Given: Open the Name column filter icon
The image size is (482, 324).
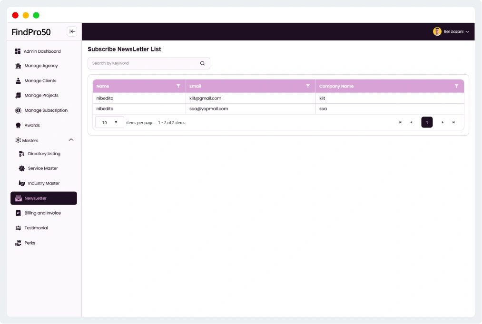Looking at the screenshot, I should [178, 86].
